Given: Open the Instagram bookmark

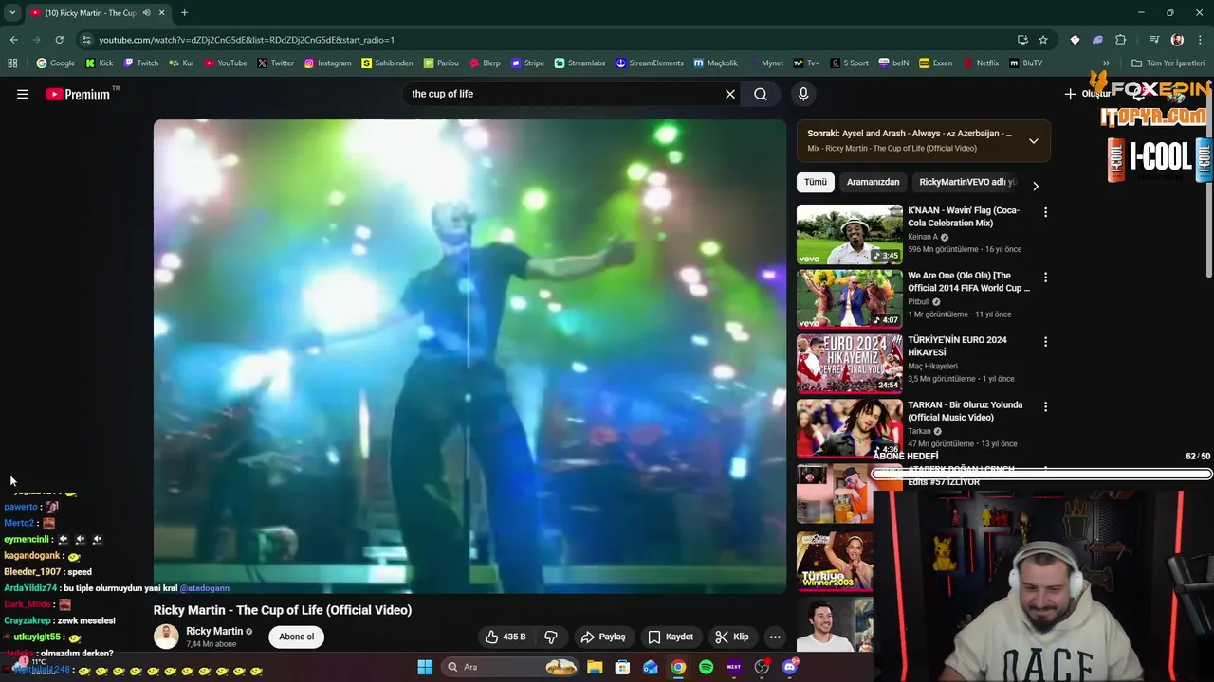Looking at the screenshot, I should (x=327, y=63).
